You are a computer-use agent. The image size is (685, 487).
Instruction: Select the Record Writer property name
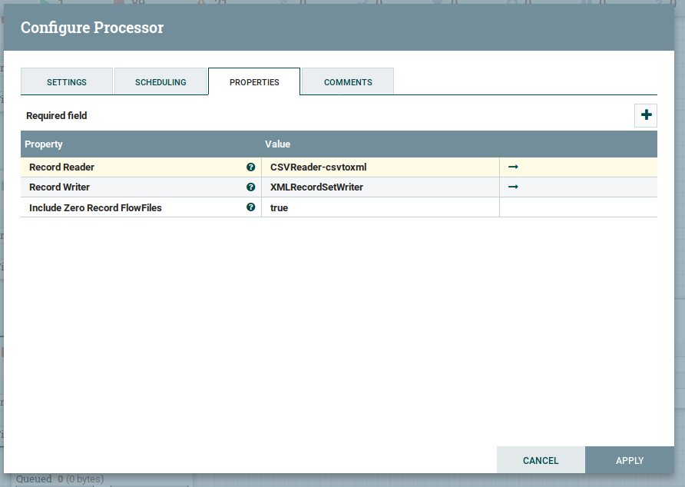(x=59, y=187)
